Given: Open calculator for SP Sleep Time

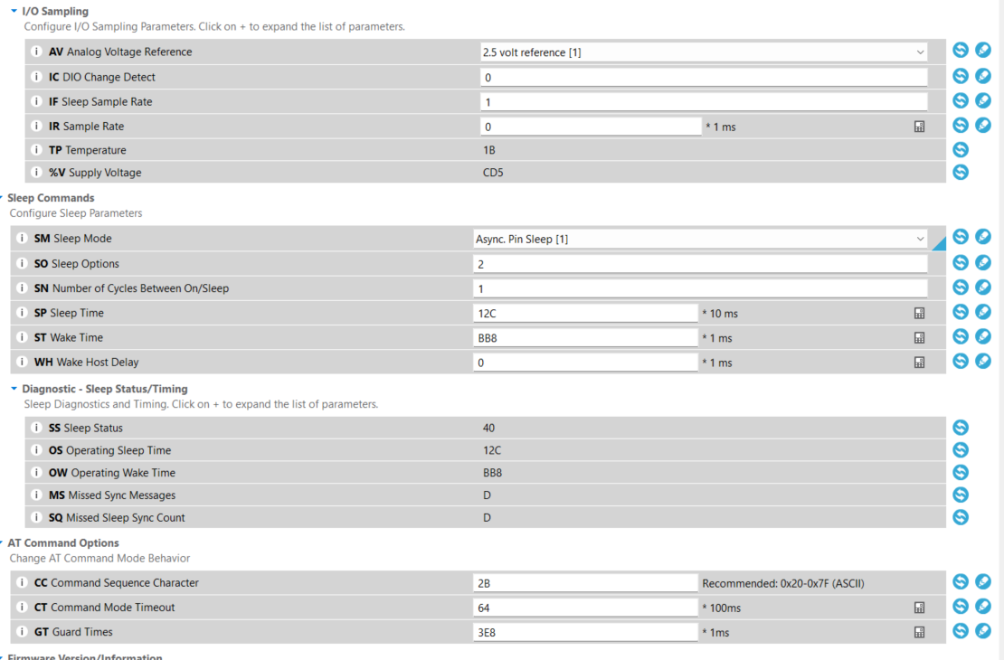Looking at the screenshot, I should tap(920, 313).
